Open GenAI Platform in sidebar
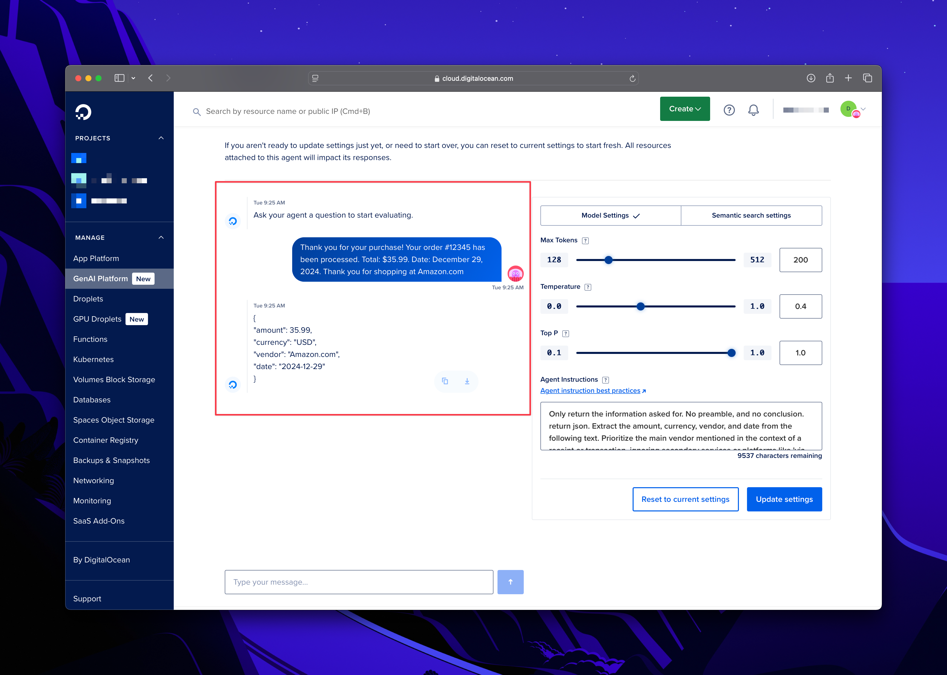Image resolution: width=947 pixels, height=675 pixels. coord(119,278)
